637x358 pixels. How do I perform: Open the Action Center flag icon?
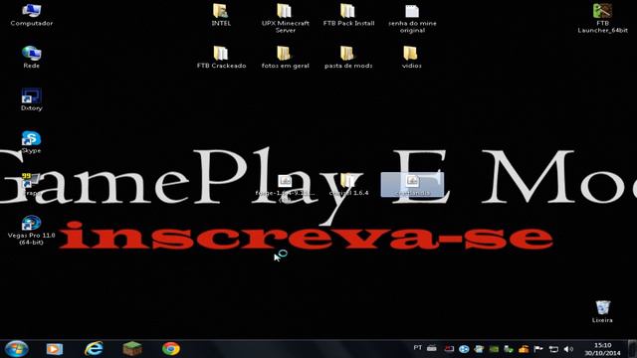[x=538, y=349]
